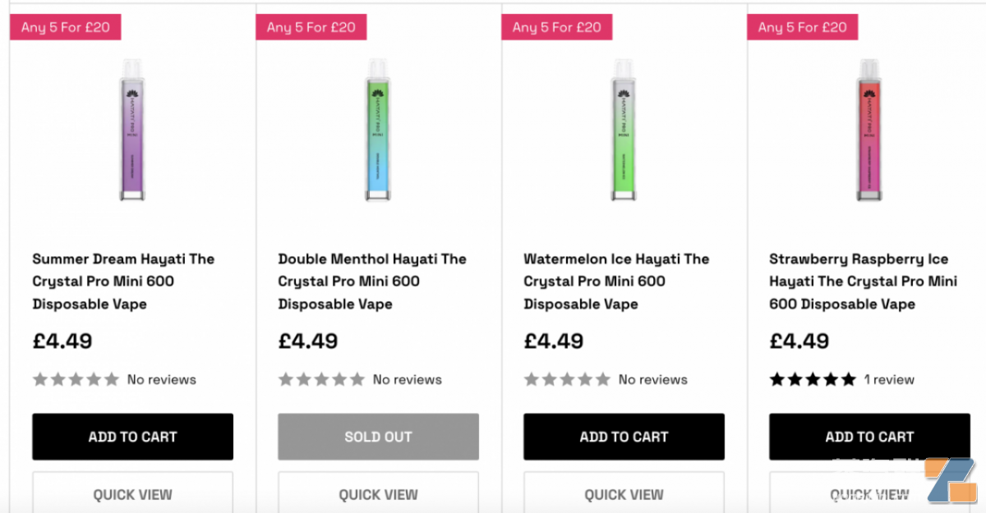The image size is (986, 513).
Task: Add Watermelon Ice vape to cart
Action: click(624, 437)
